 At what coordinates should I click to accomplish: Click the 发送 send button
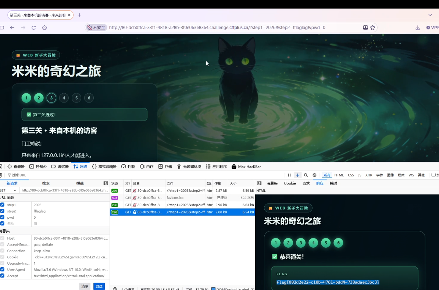[99, 286]
